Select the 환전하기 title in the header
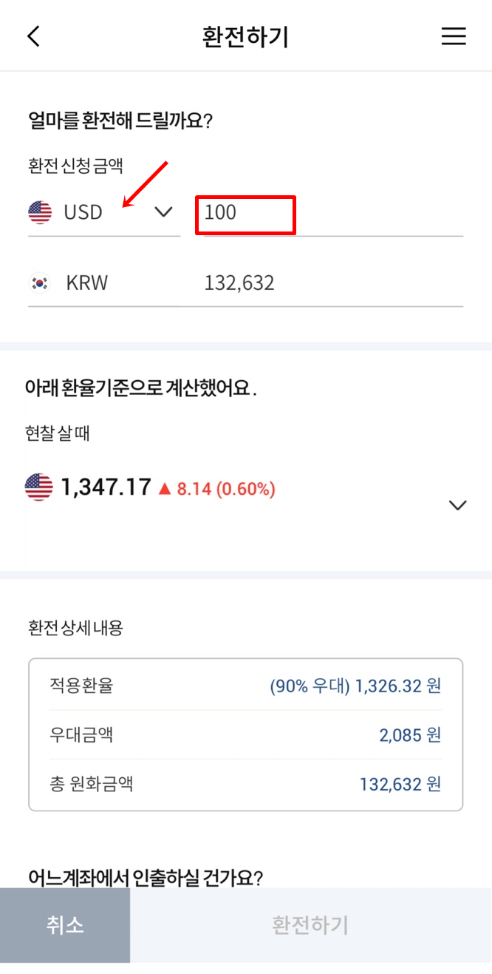The width and height of the screenshot is (492, 974). pyautogui.click(x=246, y=35)
